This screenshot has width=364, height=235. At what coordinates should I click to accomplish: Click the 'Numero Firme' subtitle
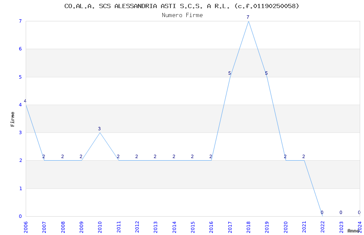[x=182, y=15]
